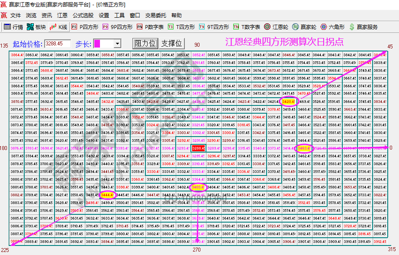Image resolution: width=399 pixels, height=255 pixels.
Task: Enable the 支撑位 support display
Action: (x=171, y=43)
